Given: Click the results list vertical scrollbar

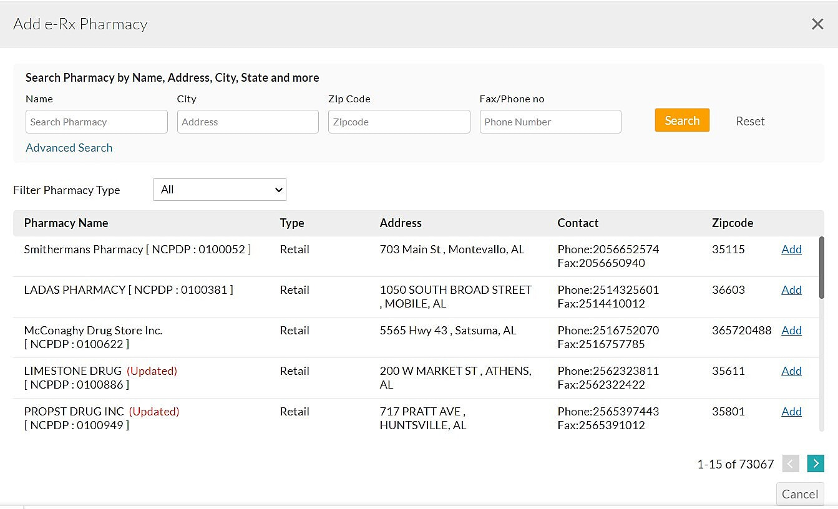Looking at the screenshot, I should (821, 268).
